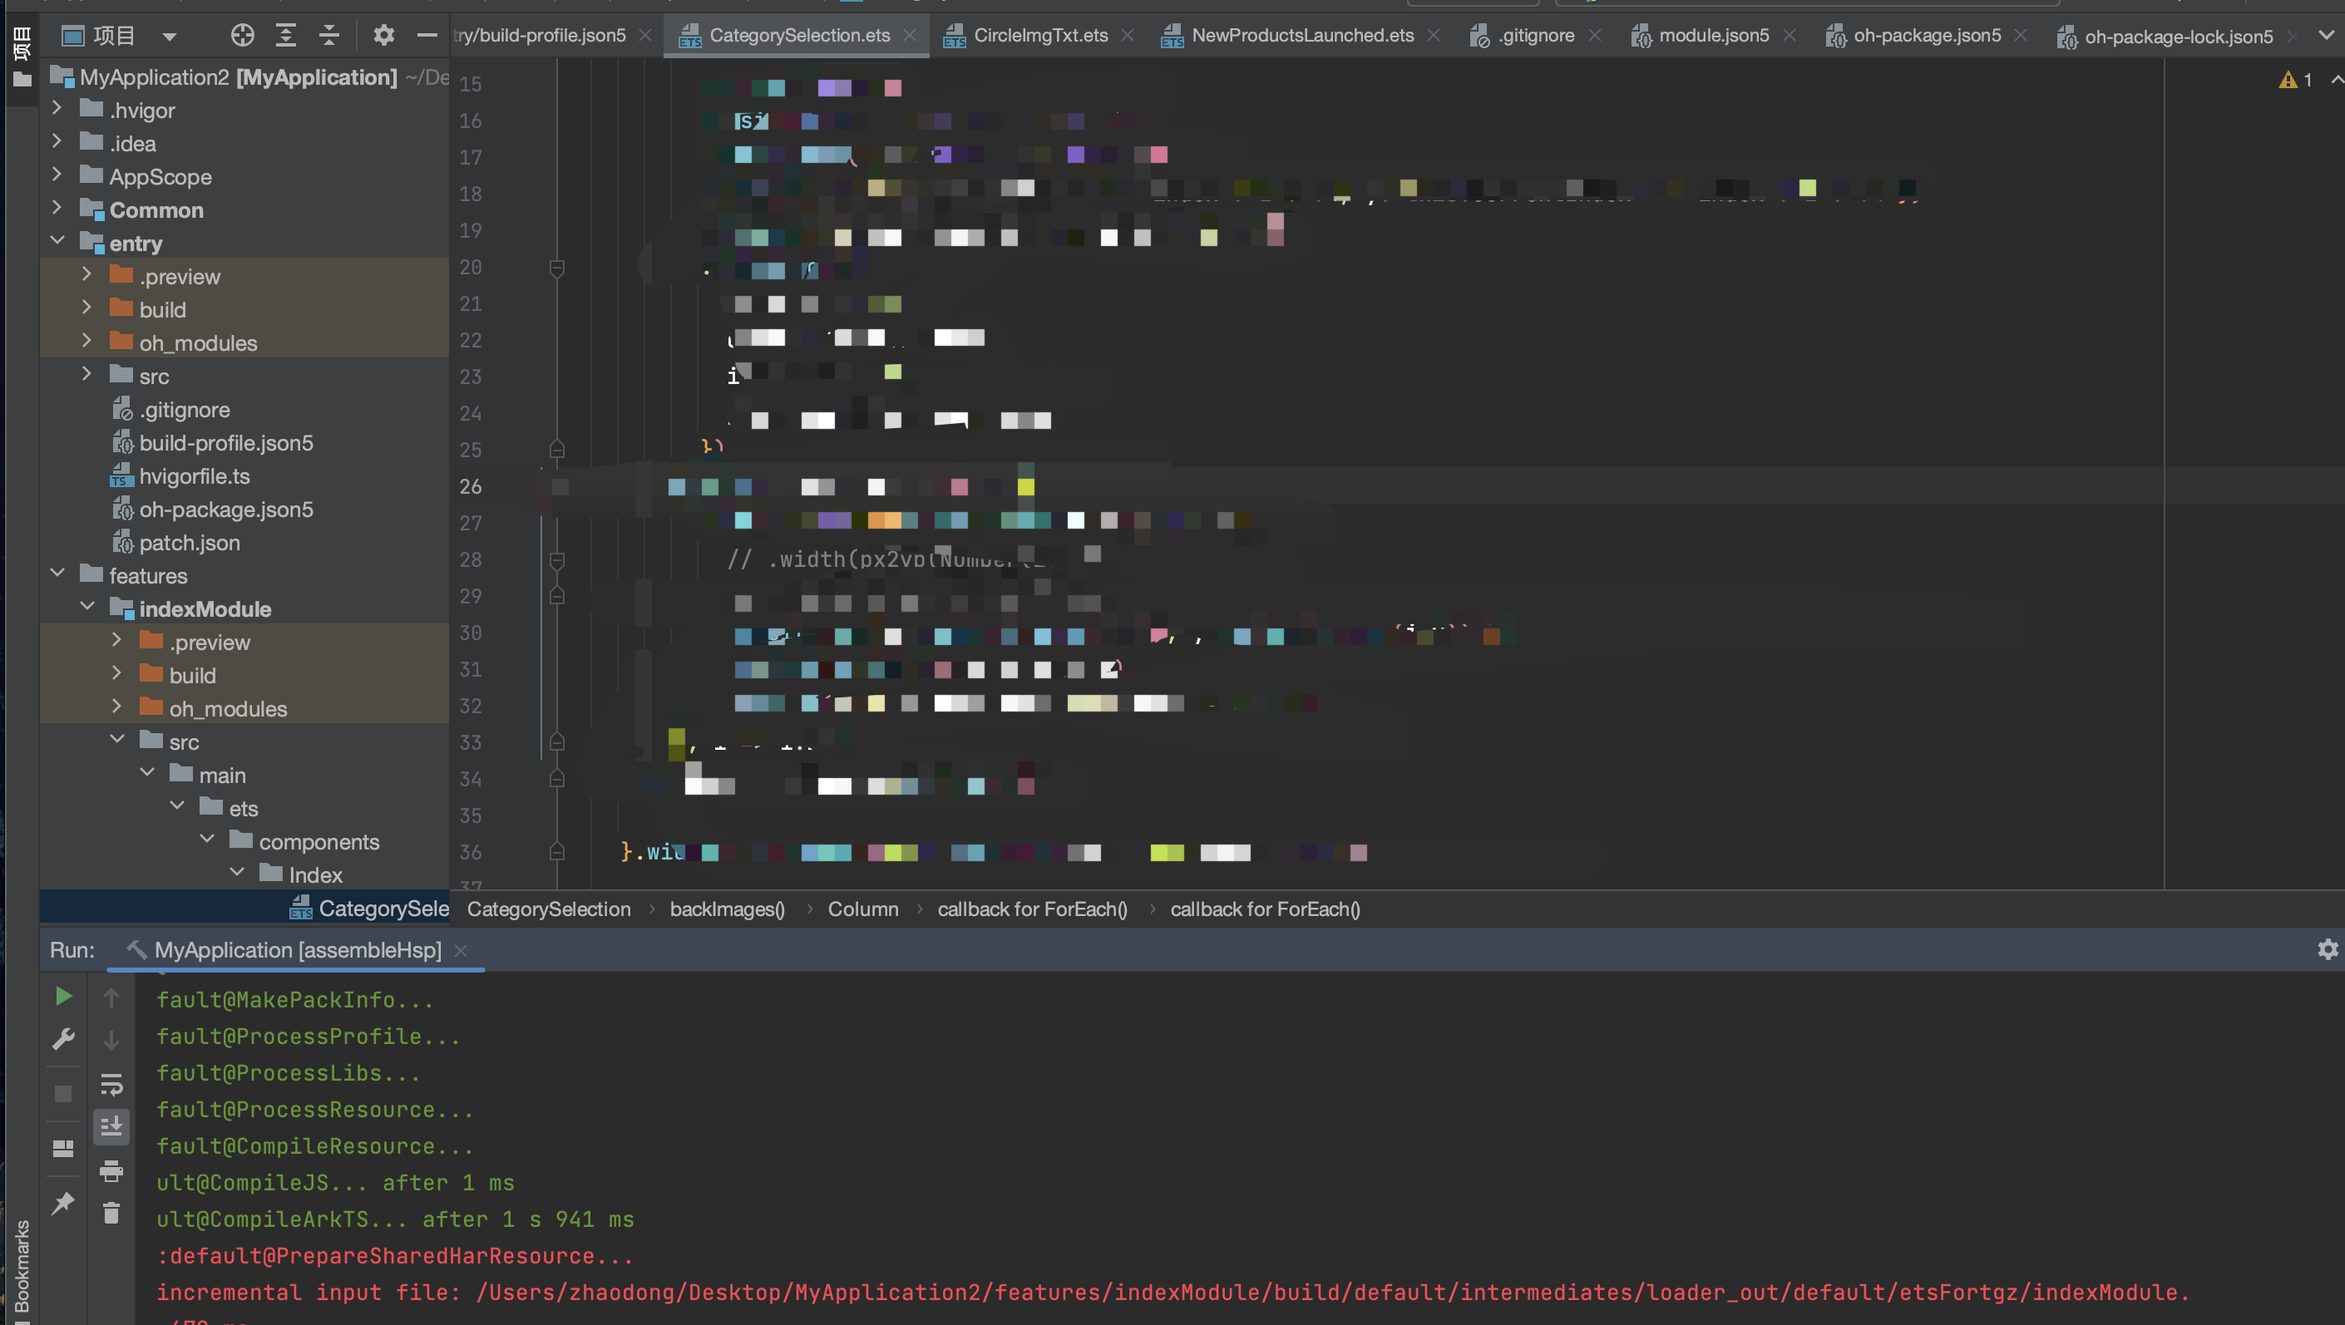The height and width of the screenshot is (1325, 2345).
Task: Select patch.json in project tree
Action: coord(190,542)
